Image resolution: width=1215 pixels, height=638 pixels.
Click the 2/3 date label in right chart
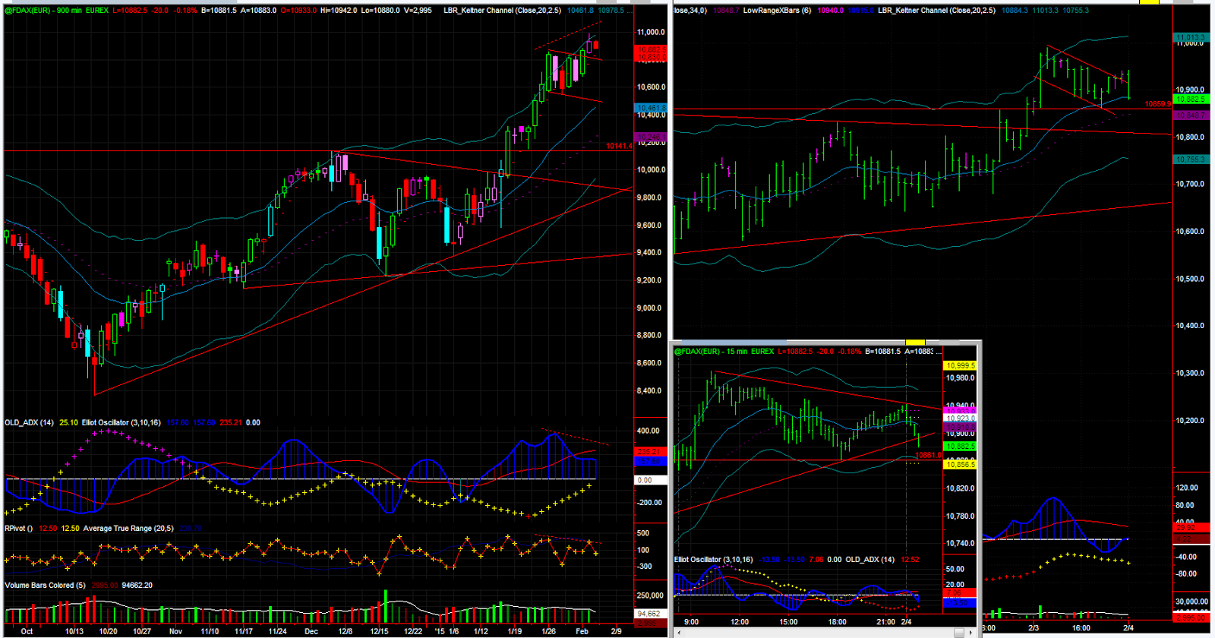pyautogui.click(x=1034, y=628)
